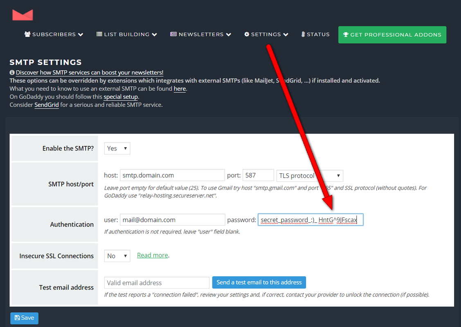Follow the 'here' external SMTP link
The width and height of the screenshot is (461, 327).
[x=180, y=88]
